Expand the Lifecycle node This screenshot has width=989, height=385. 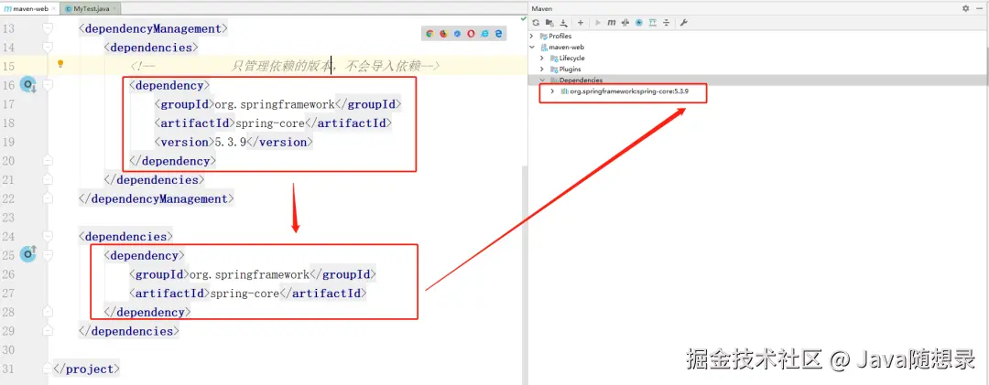click(x=542, y=58)
